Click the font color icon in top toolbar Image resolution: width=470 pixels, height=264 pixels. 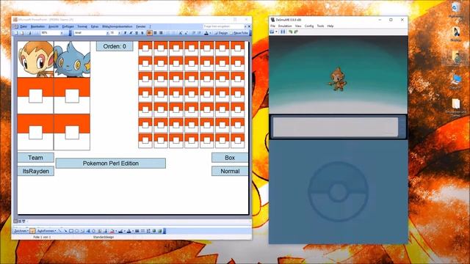click(206, 33)
